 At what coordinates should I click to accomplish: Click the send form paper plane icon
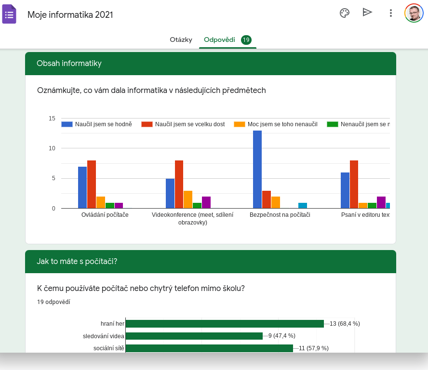367,13
